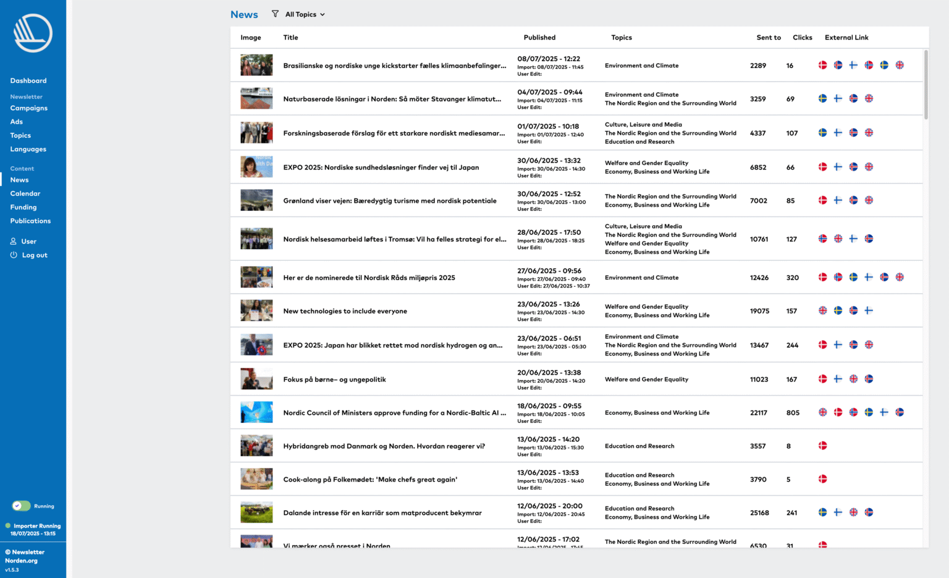Open article 'New technologies to include everyone'
Screen dimensions: 949x578
click(x=345, y=311)
